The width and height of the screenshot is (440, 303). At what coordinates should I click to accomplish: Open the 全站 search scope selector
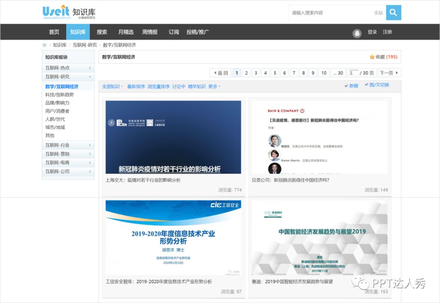click(x=378, y=13)
